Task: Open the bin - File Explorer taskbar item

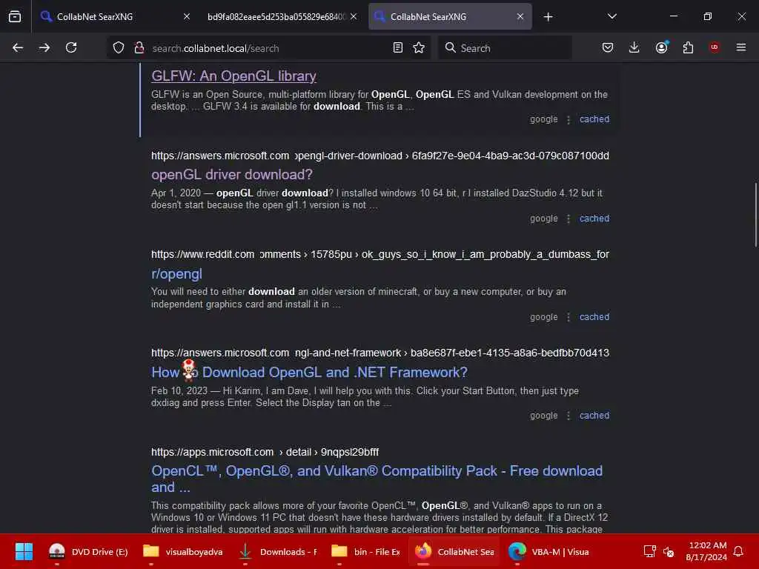Action: point(365,551)
